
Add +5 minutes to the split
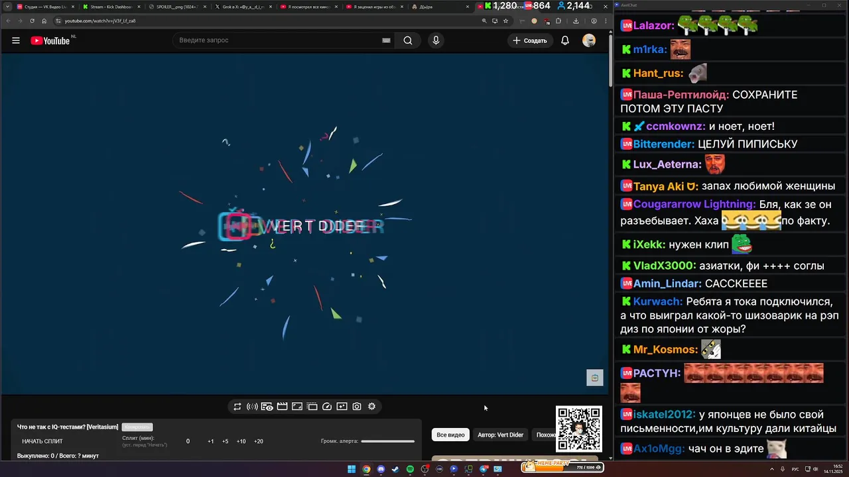point(226,441)
